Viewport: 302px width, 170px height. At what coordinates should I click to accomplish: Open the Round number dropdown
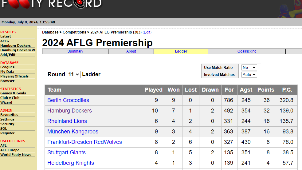(x=73, y=74)
